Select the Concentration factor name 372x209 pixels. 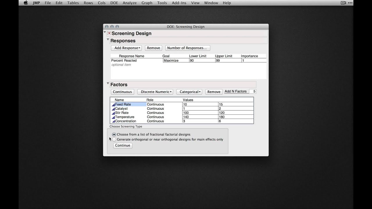tap(126, 121)
